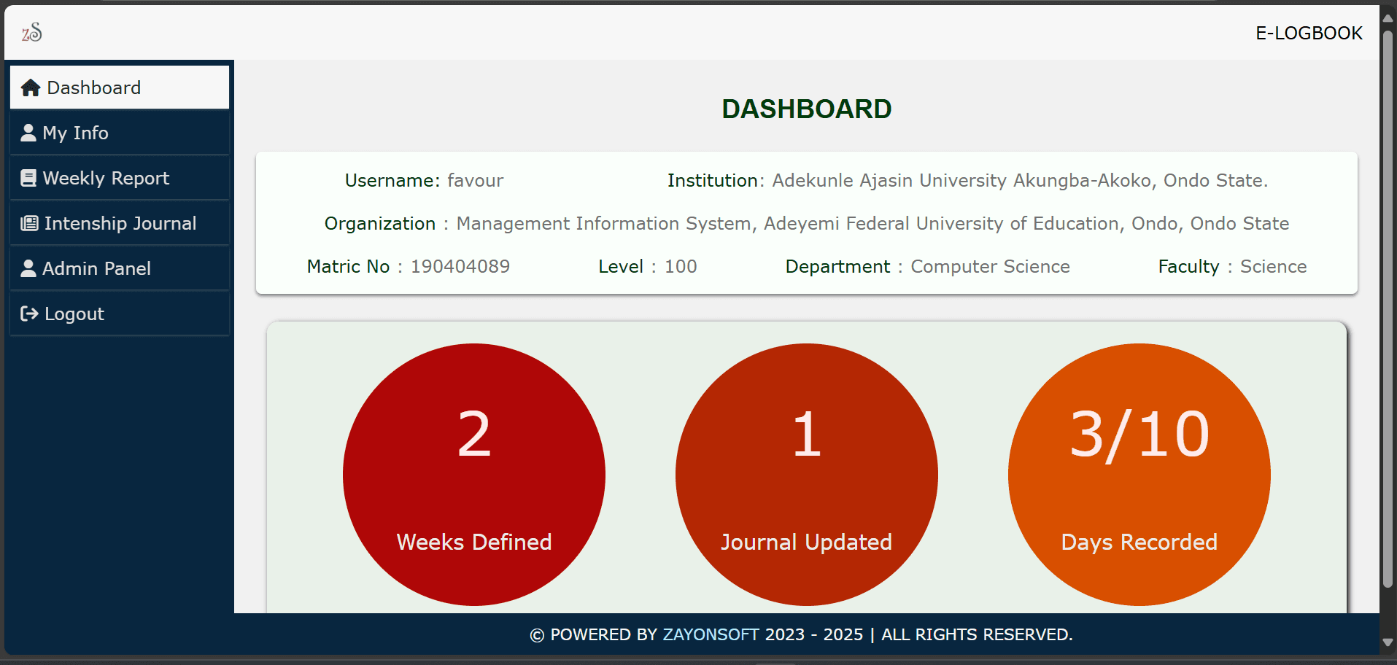Click the ZS logo in header

point(32,32)
